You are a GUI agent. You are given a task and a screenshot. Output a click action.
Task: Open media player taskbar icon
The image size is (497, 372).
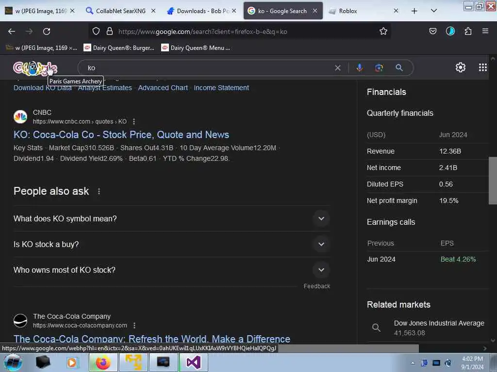click(x=72, y=362)
